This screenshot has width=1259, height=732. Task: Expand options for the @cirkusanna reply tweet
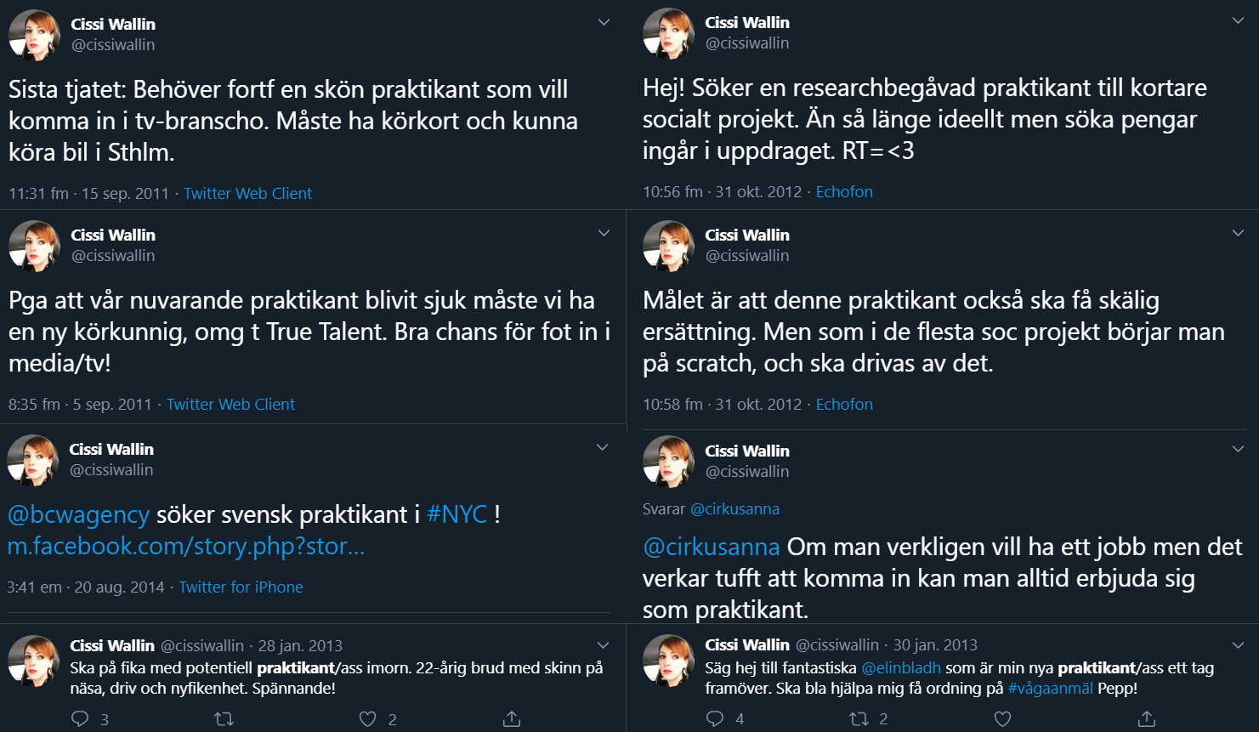tap(1238, 449)
